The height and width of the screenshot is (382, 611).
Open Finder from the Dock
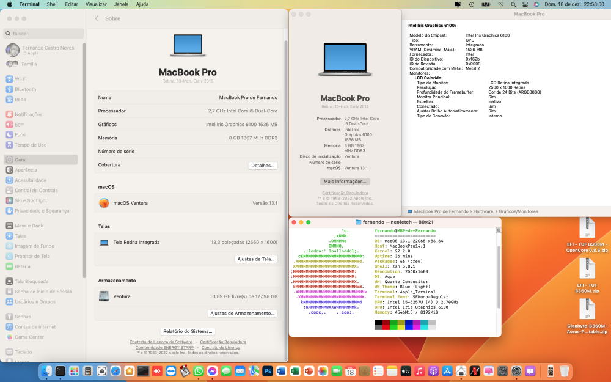46,371
